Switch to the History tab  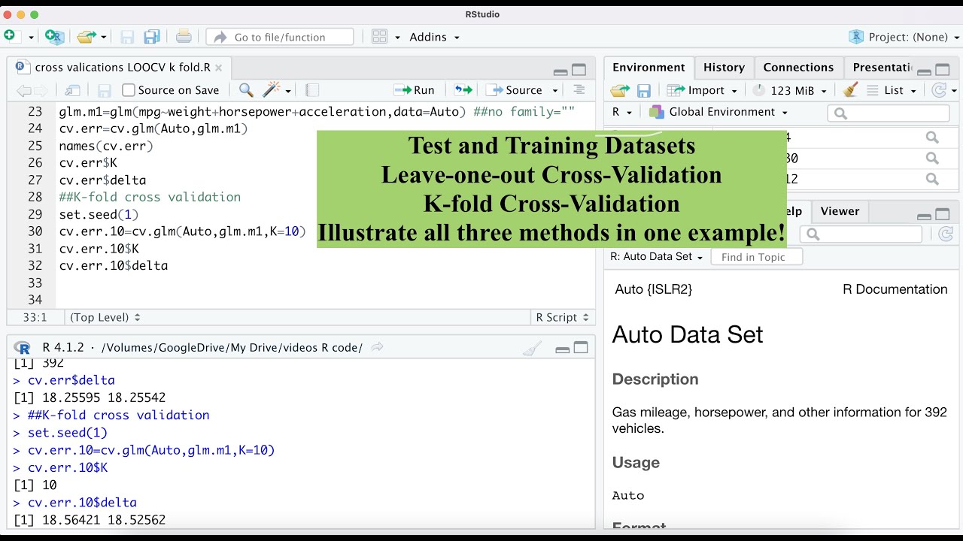724,68
